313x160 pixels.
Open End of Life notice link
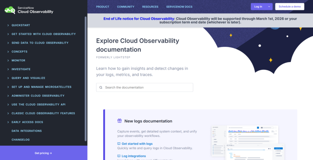tap(139, 19)
